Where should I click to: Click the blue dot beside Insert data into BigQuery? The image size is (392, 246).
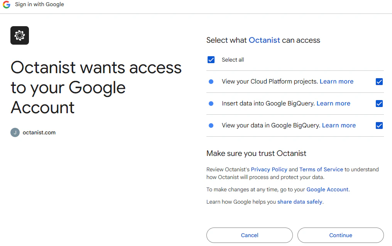[211, 104]
